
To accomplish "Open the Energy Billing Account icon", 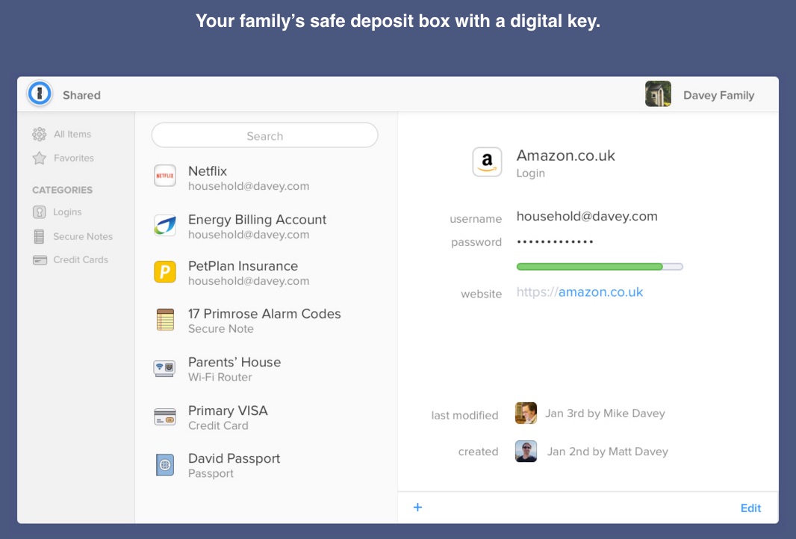I will coord(164,226).
